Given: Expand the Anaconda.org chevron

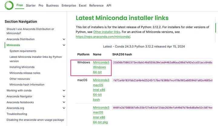Looking at the screenshot, I should 64,108.
